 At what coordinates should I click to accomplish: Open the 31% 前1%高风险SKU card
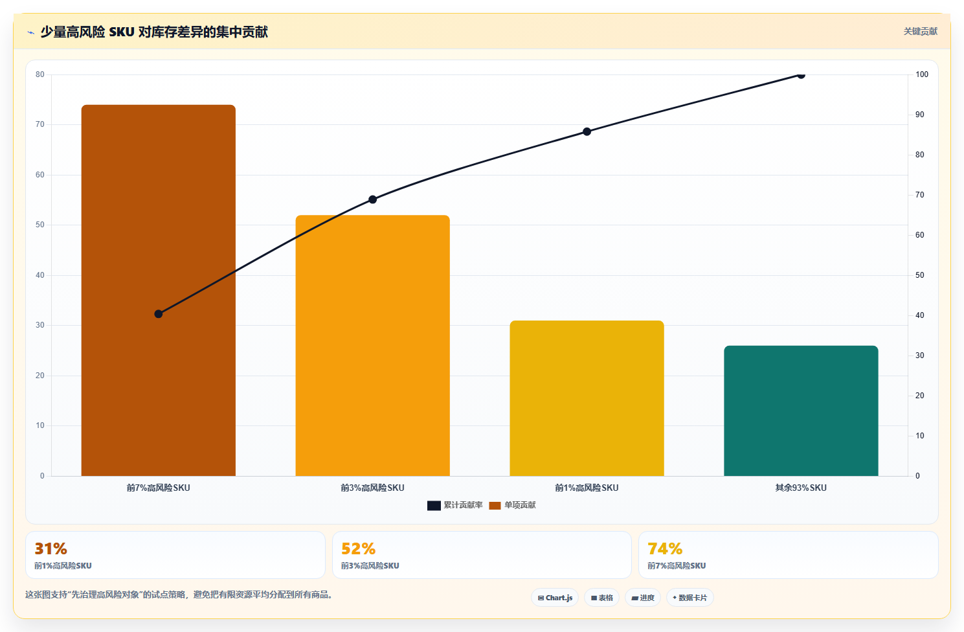click(x=175, y=555)
